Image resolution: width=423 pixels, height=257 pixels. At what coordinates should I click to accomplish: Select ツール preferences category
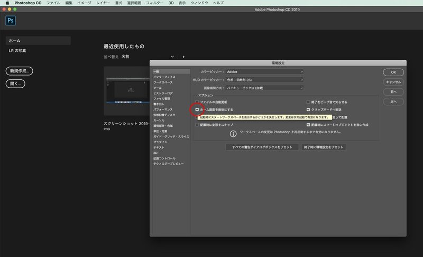click(158, 88)
